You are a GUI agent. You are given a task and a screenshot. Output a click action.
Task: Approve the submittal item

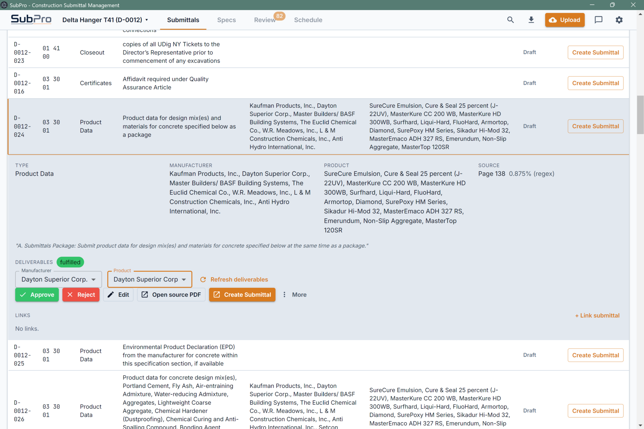coord(37,295)
